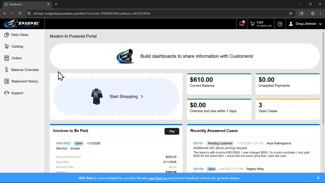The height and width of the screenshot is (183, 325).
Task: Click the Start Shopping chevron arrow
Action: [x=142, y=97]
